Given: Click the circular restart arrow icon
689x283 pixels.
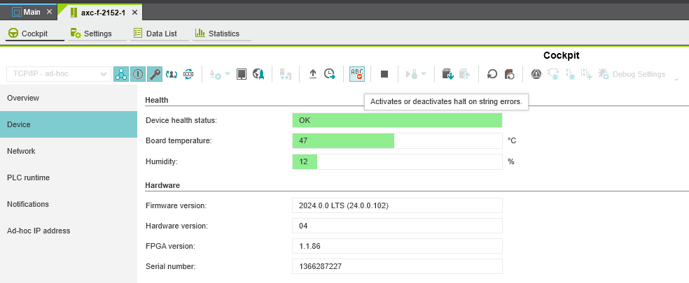Looking at the screenshot, I should [492, 74].
